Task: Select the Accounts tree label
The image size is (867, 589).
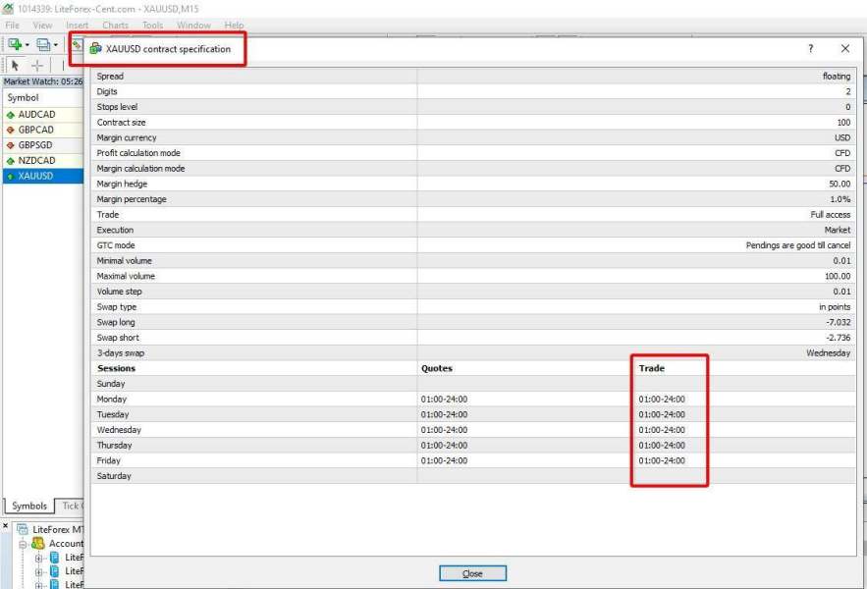Action: 66,544
